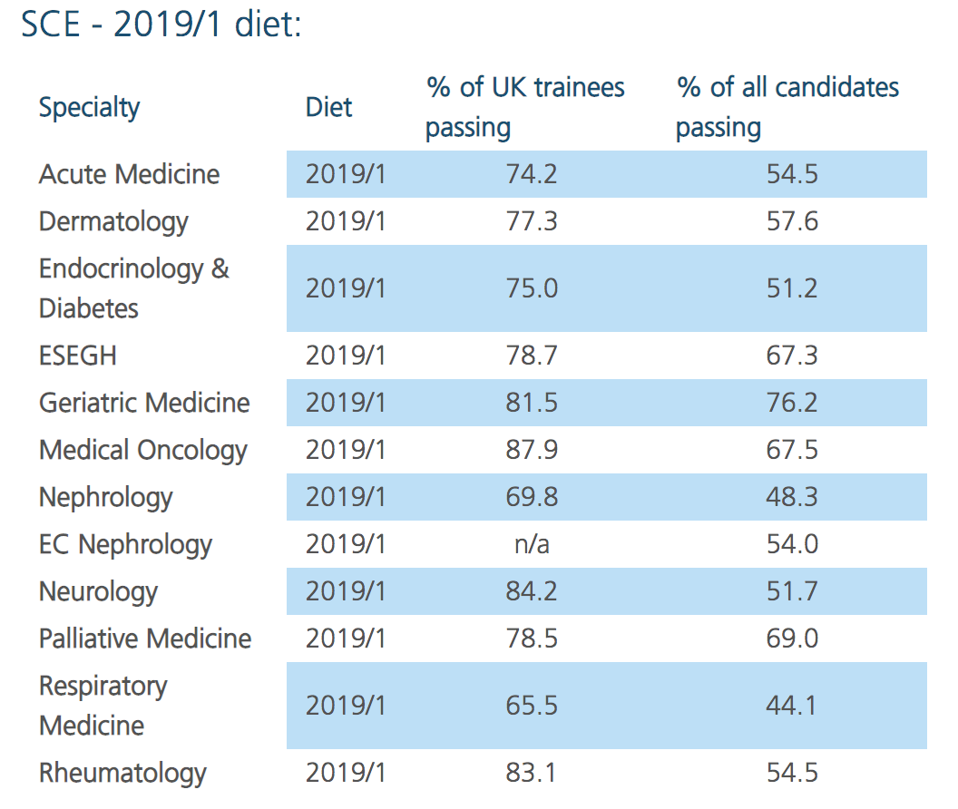Click the Geriatric Medicine row label
958x809 pixels.
[x=144, y=403]
